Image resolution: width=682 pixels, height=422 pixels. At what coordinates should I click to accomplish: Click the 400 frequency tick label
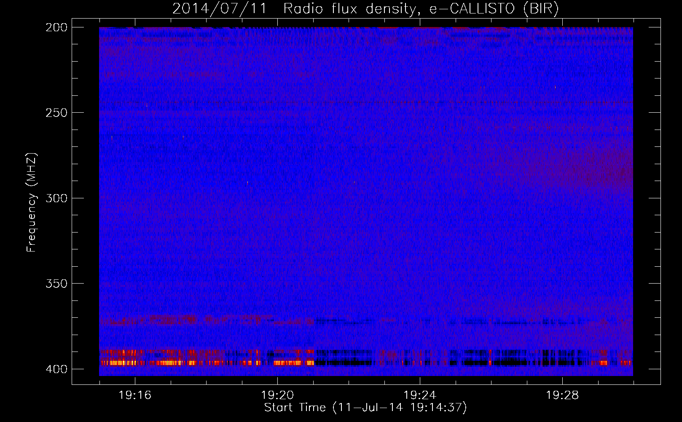pos(56,369)
